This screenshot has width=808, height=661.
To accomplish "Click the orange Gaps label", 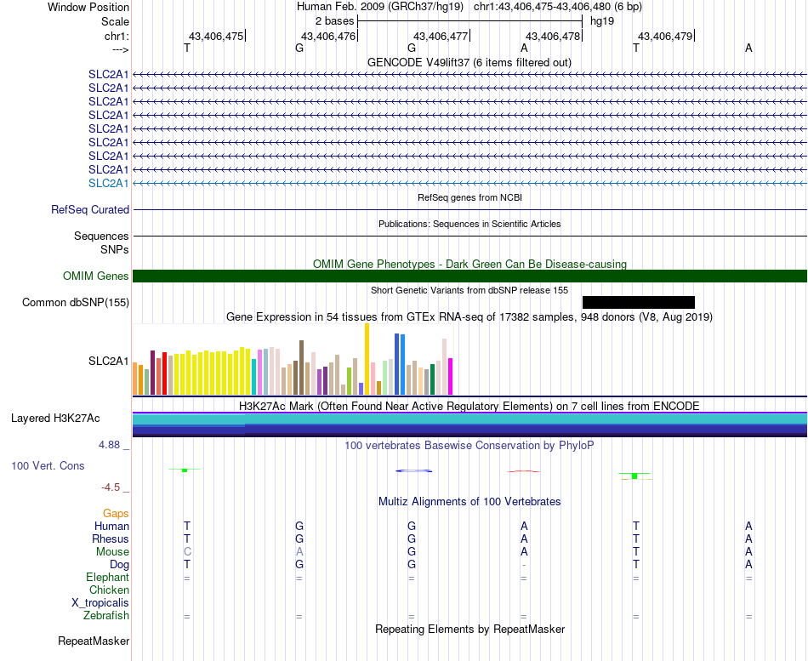I will 116,513.
